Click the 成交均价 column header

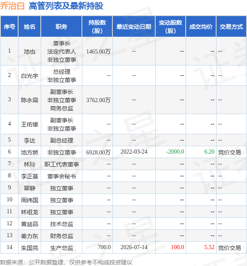tap(201, 27)
